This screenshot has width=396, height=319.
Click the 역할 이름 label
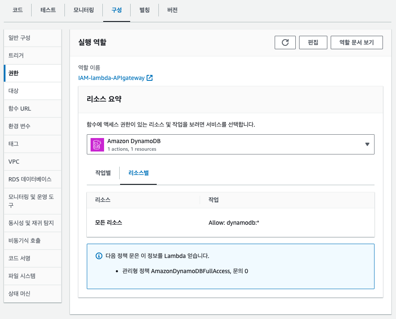point(89,68)
